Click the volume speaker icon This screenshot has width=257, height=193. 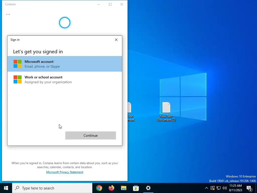[x=225, y=188]
